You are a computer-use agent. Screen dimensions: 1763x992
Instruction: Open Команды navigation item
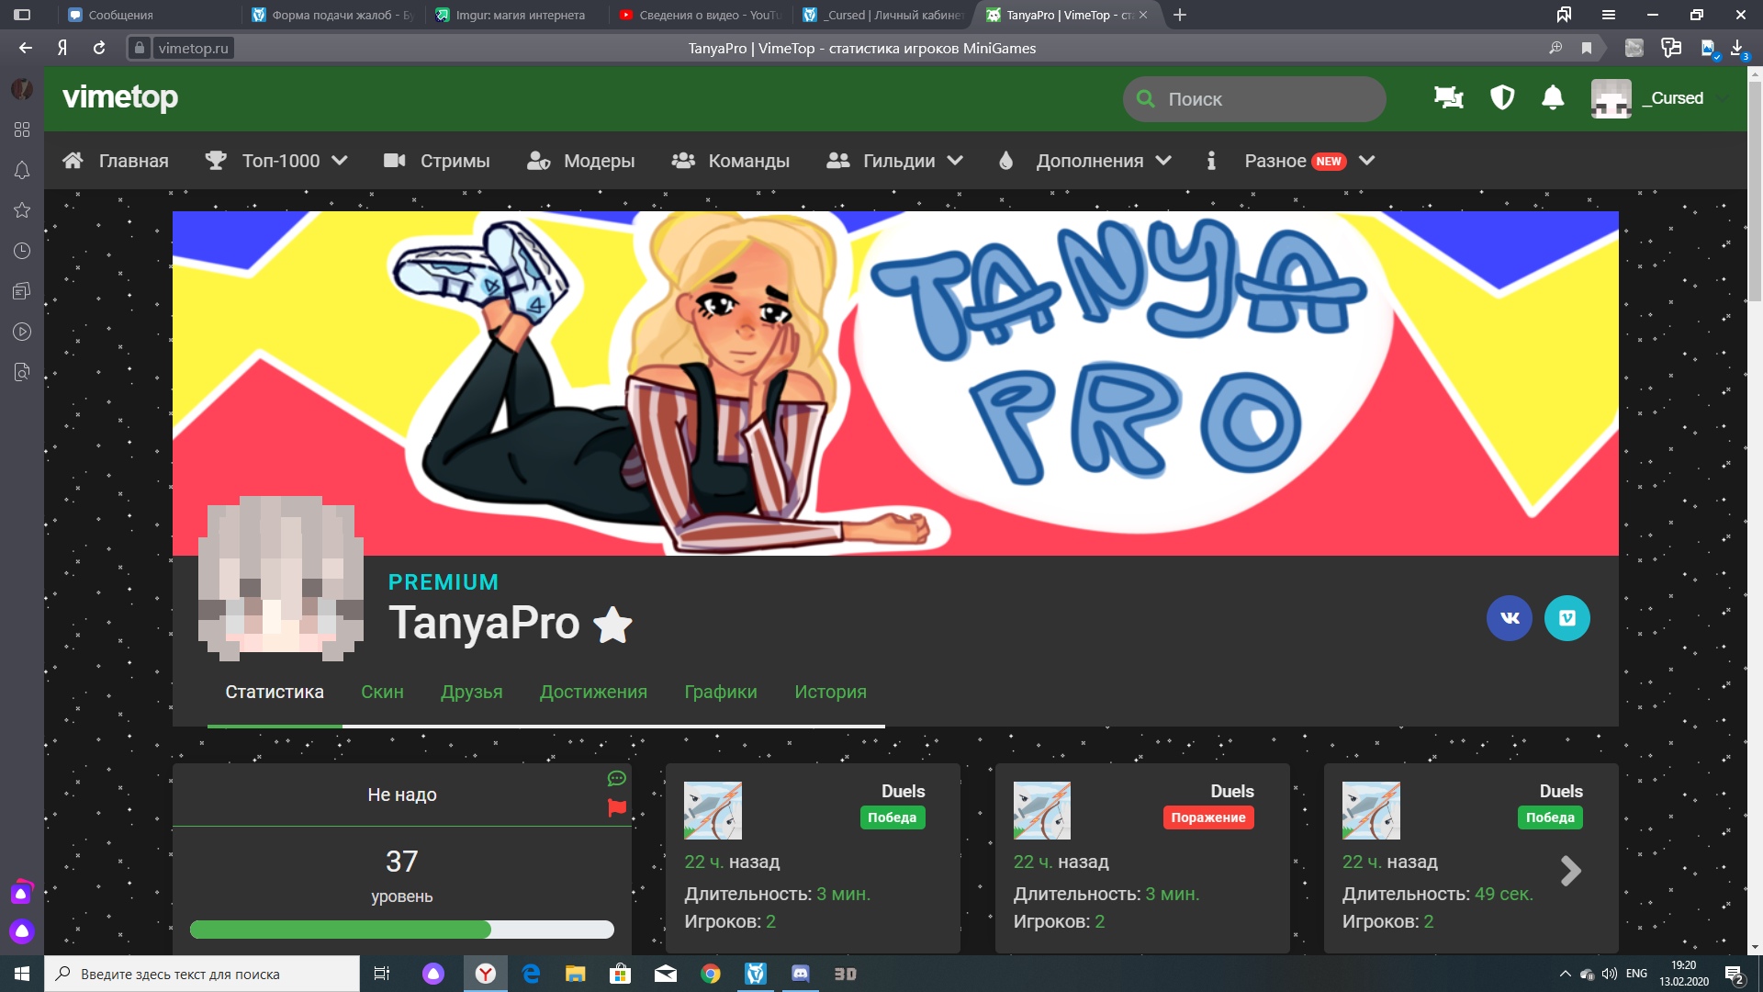(731, 161)
